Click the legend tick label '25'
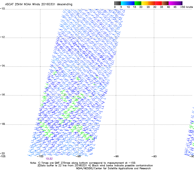The width and height of the screenshot is (194, 170). 148,7
